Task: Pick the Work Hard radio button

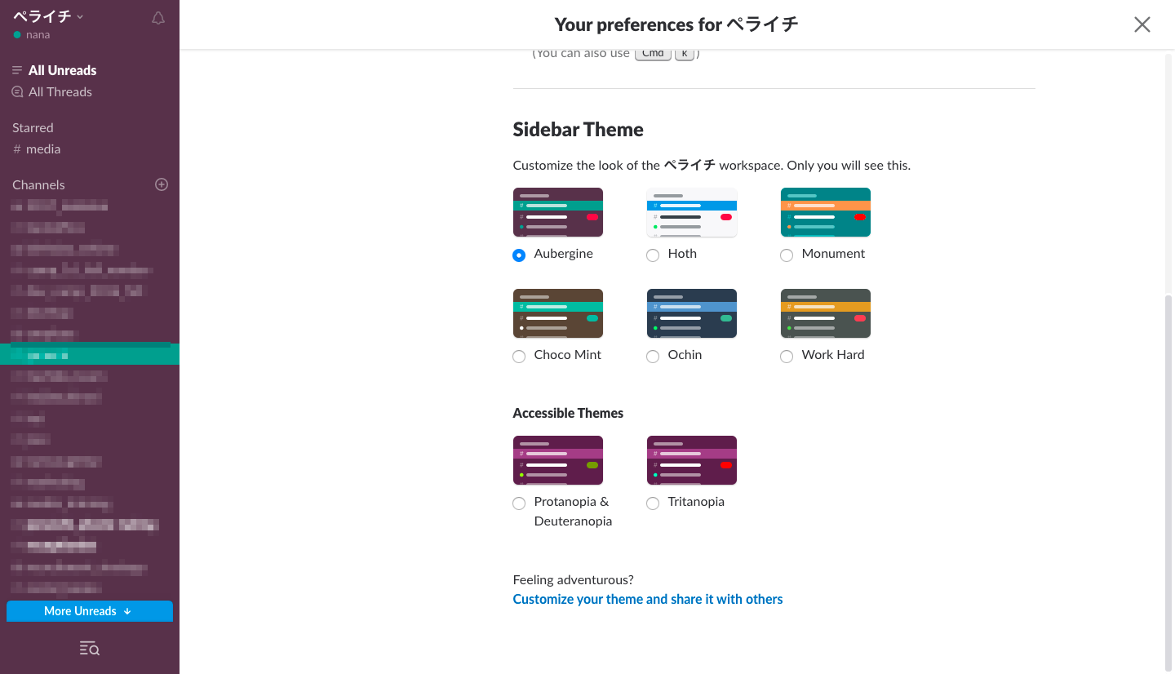Action: (787, 357)
